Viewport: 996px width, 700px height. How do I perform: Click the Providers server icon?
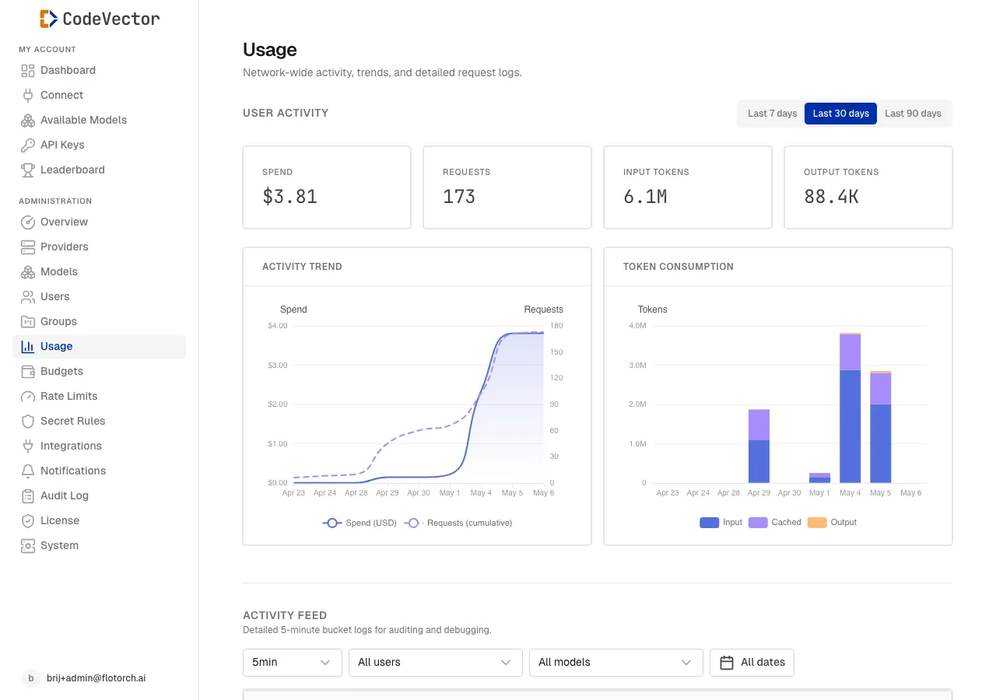(x=28, y=247)
